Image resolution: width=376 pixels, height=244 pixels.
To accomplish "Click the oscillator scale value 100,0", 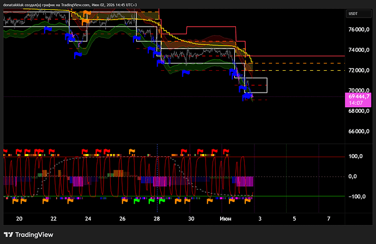I will pos(356,156).
